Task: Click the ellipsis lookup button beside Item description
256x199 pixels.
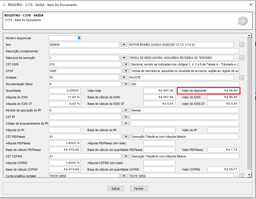Action: coord(242,45)
